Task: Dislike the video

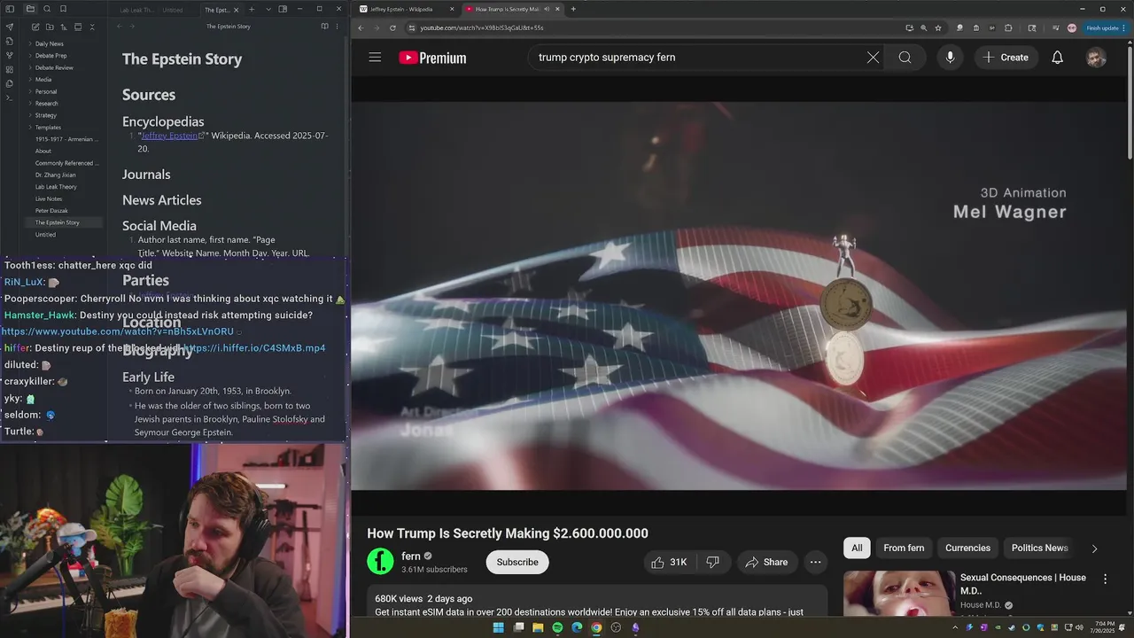Action: coord(712,562)
